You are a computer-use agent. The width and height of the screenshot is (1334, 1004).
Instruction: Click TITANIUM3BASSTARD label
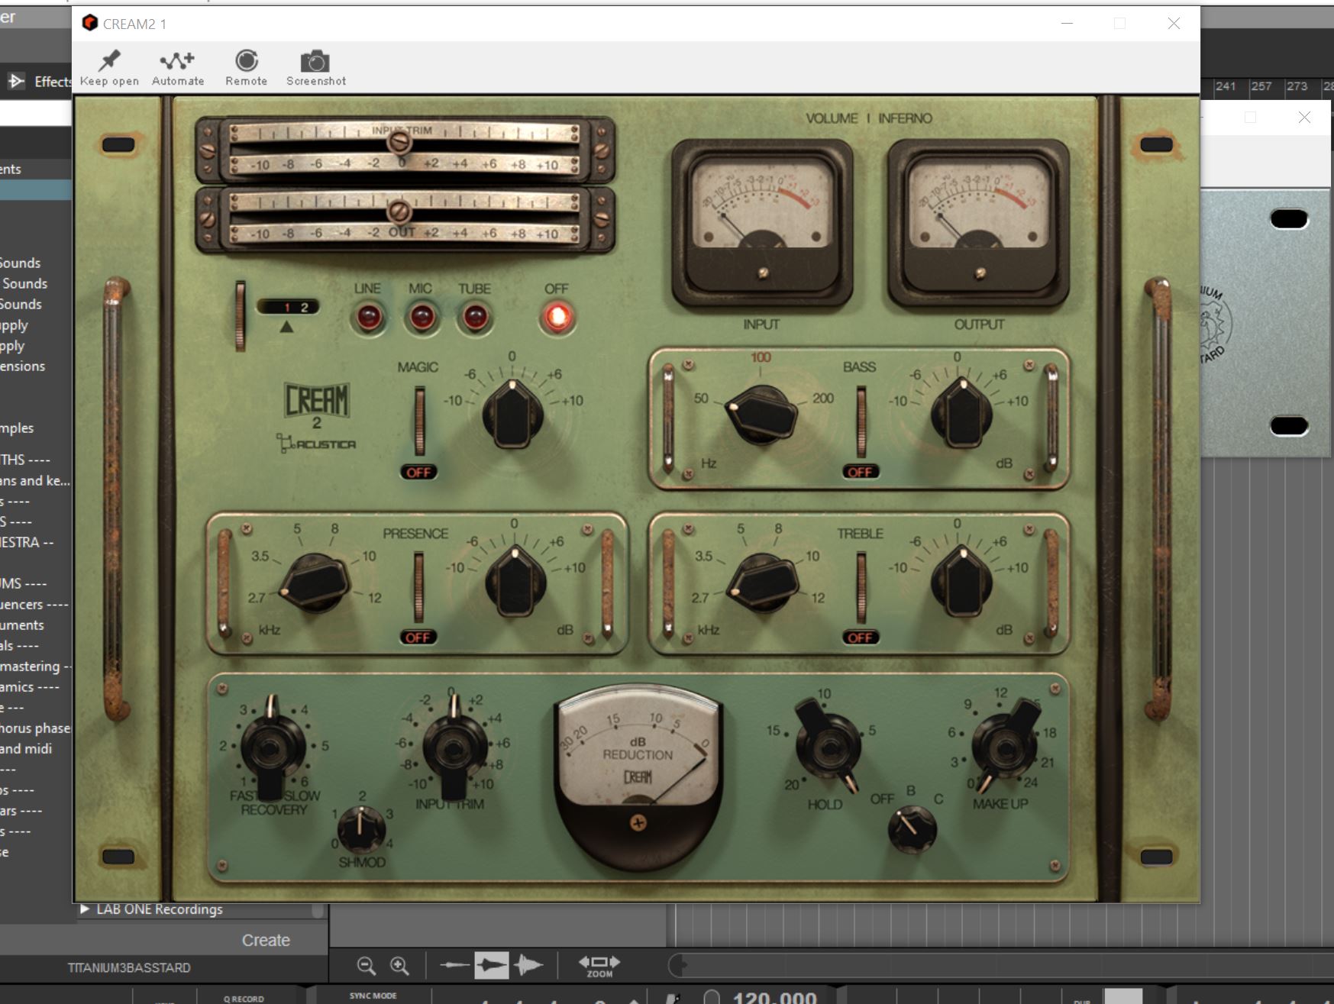[x=129, y=967]
